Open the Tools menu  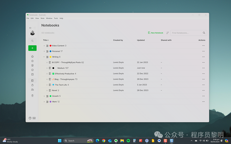point(56,18)
